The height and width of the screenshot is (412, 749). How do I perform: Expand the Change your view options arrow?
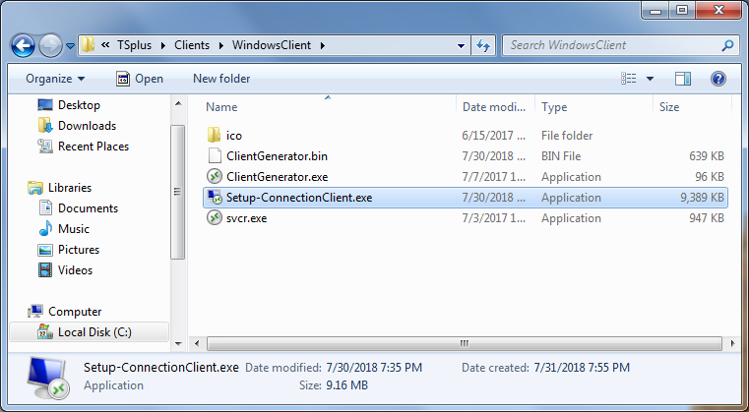coord(650,79)
